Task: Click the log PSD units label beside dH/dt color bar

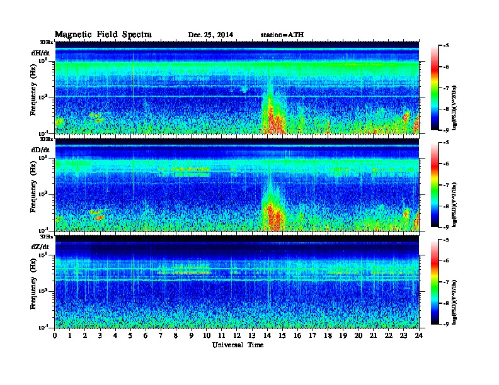Action: [x=455, y=108]
